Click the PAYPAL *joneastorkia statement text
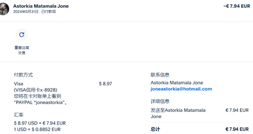 click(x=41, y=102)
